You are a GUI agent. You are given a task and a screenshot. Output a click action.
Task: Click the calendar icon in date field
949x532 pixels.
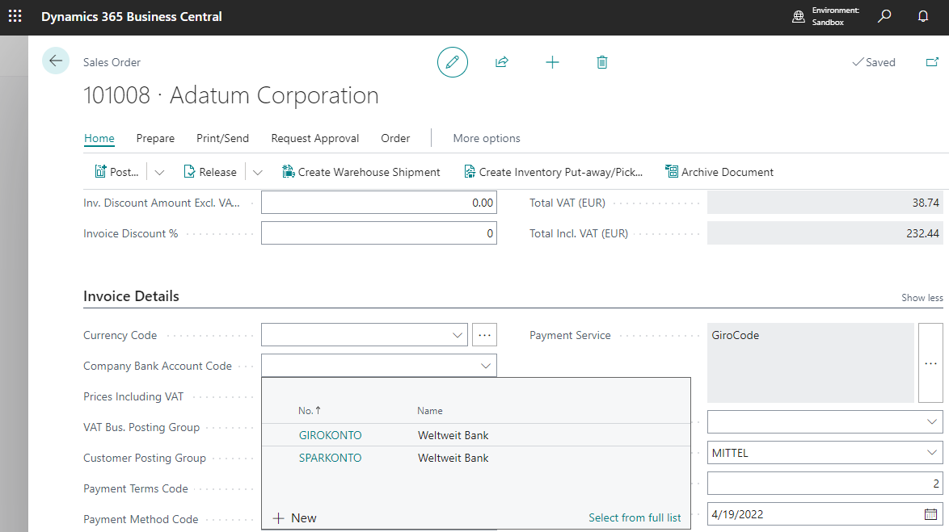tap(930, 514)
